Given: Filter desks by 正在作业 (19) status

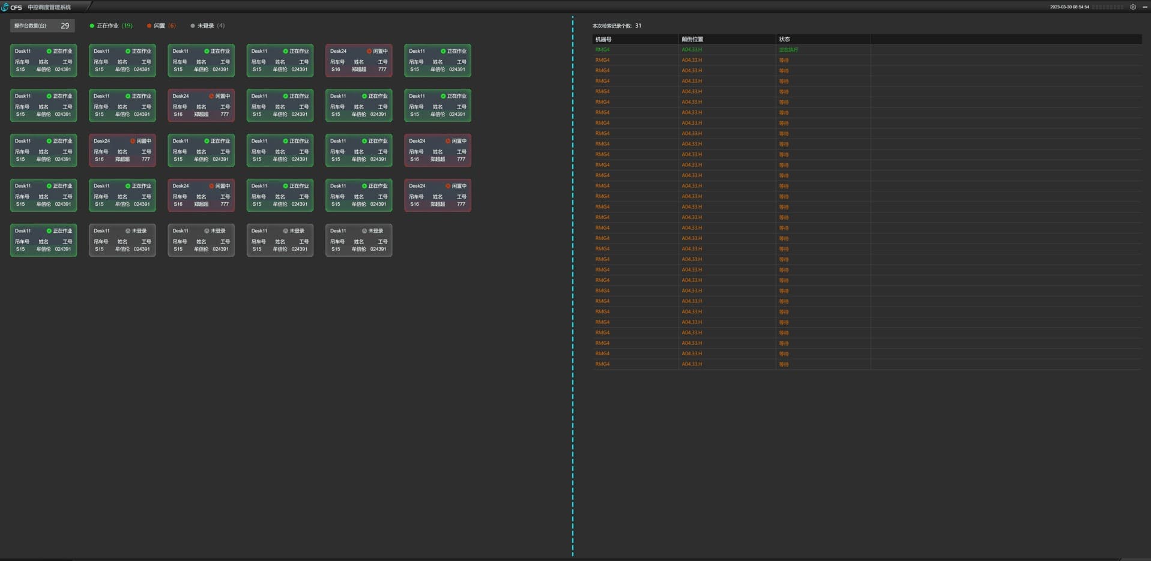Looking at the screenshot, I should (111, 26).
